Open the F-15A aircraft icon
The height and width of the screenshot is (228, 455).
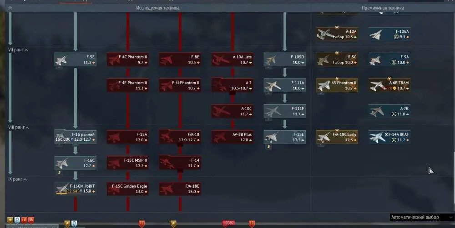114,137
